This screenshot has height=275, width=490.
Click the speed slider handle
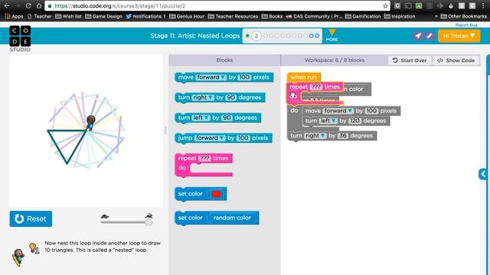149,222
